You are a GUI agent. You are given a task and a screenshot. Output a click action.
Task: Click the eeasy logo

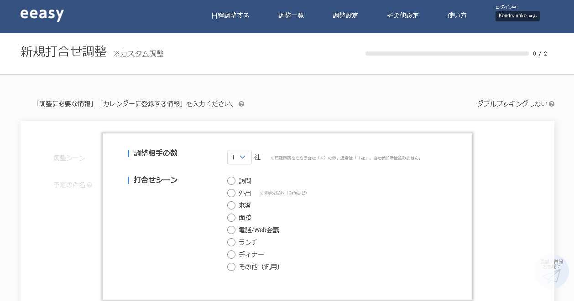(x=42, y=15)
